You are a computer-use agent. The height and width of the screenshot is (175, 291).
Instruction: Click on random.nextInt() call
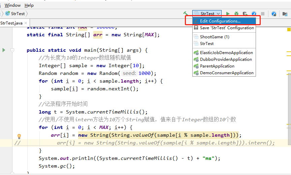(111, 89)
